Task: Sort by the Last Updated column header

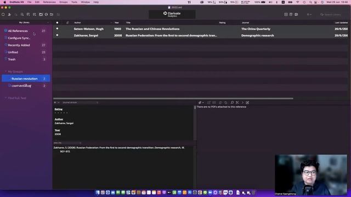Action: [341, 22]
